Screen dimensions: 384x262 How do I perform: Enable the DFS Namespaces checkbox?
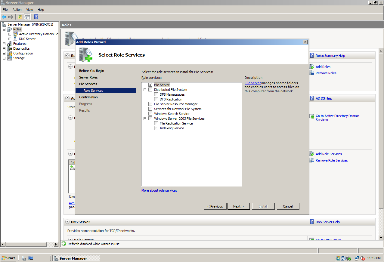[x=156, y=94]
